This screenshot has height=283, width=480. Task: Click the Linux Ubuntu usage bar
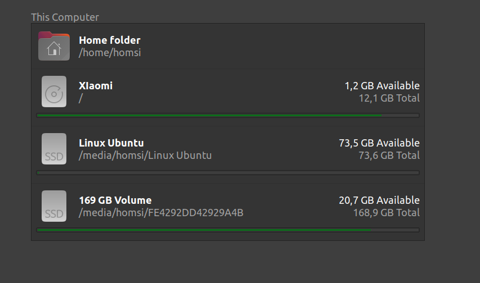(228, 173)
